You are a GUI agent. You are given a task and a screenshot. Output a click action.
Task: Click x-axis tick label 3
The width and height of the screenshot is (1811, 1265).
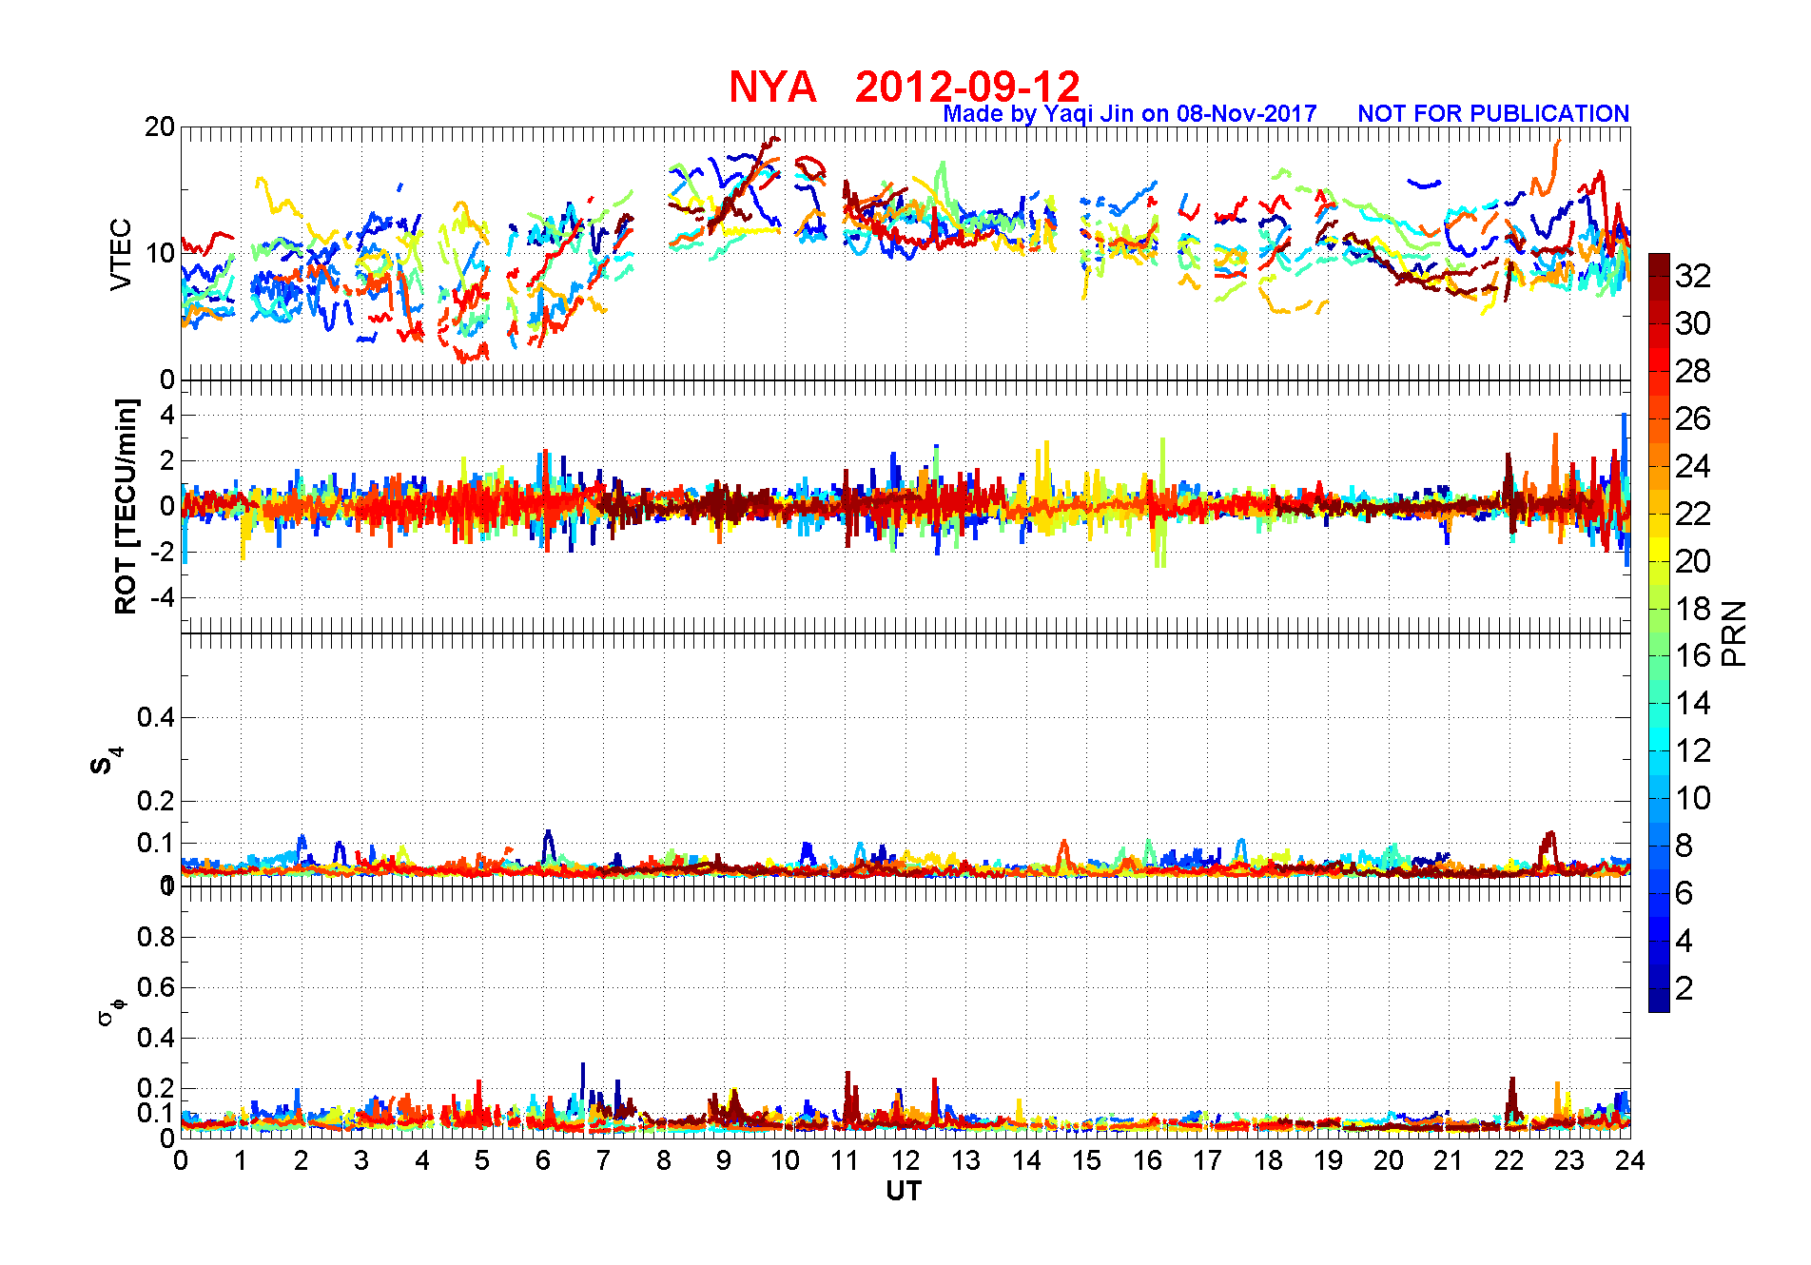tap(361, 1160)
